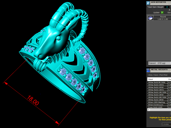Image resolution: width=171 pixels, height=128 pixels.
Task: Click the Calculate button
Action: (166, 124)
